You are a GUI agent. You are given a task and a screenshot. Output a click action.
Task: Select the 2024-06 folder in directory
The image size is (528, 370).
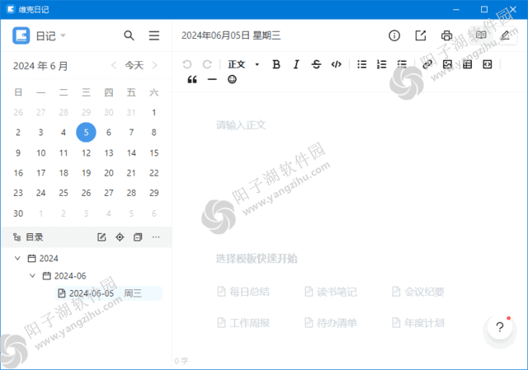click(64, 276)
